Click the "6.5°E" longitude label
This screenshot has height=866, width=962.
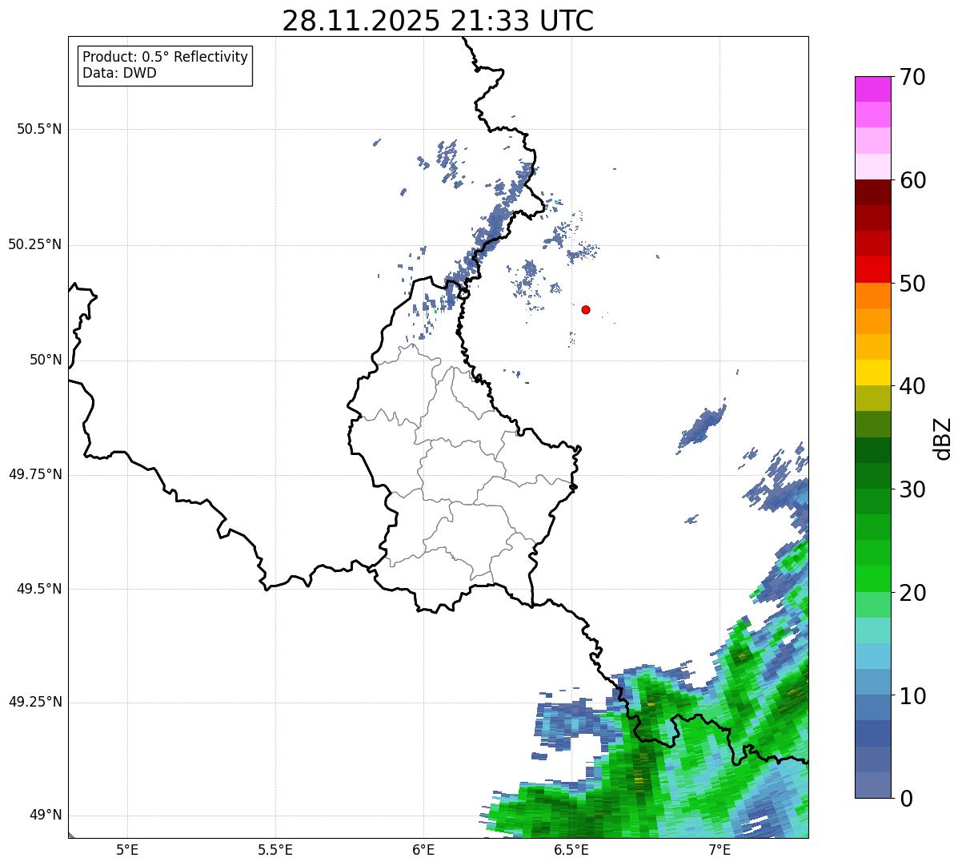571,849
